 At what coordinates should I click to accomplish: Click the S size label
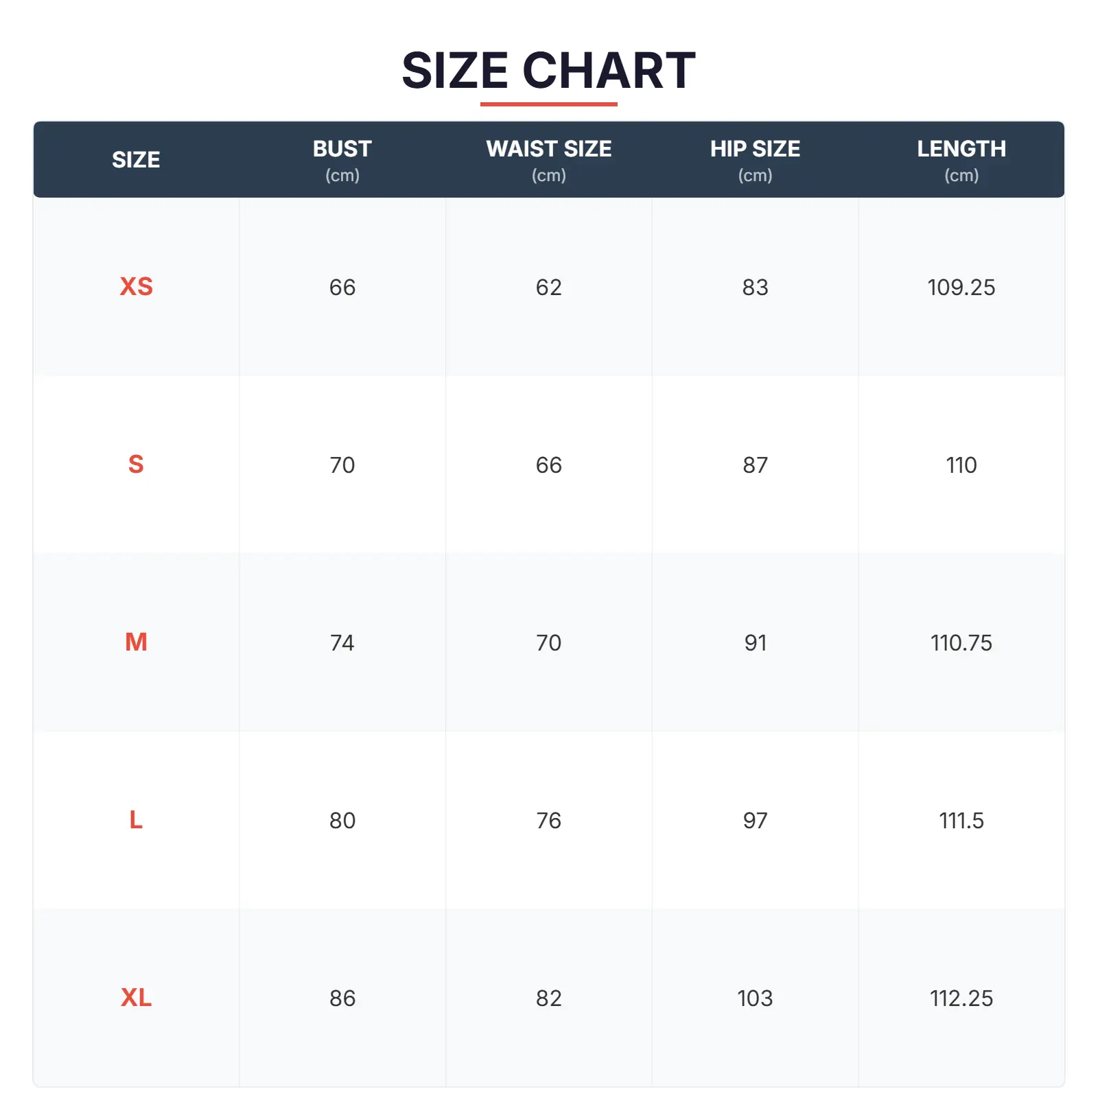click(136, 465)
